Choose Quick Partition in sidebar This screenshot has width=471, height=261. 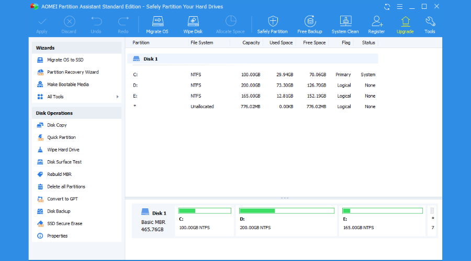[x=61, y=137]
